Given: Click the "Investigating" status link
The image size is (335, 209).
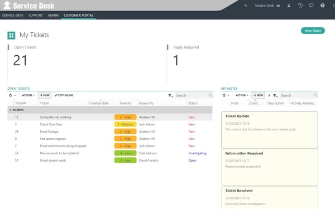Looking at the screenshot, I should tap(197, 153).
